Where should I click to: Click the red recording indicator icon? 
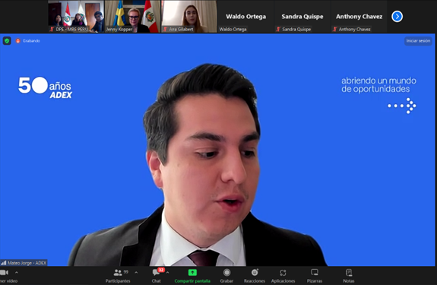pyautogui.click(x=18, y=41)
